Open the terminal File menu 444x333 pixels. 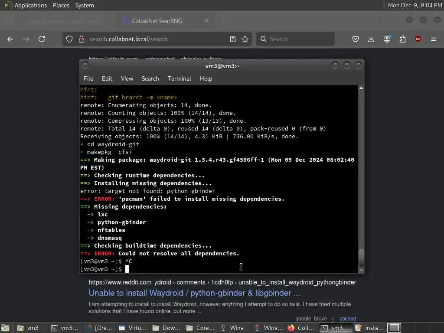tap(88, 79)
